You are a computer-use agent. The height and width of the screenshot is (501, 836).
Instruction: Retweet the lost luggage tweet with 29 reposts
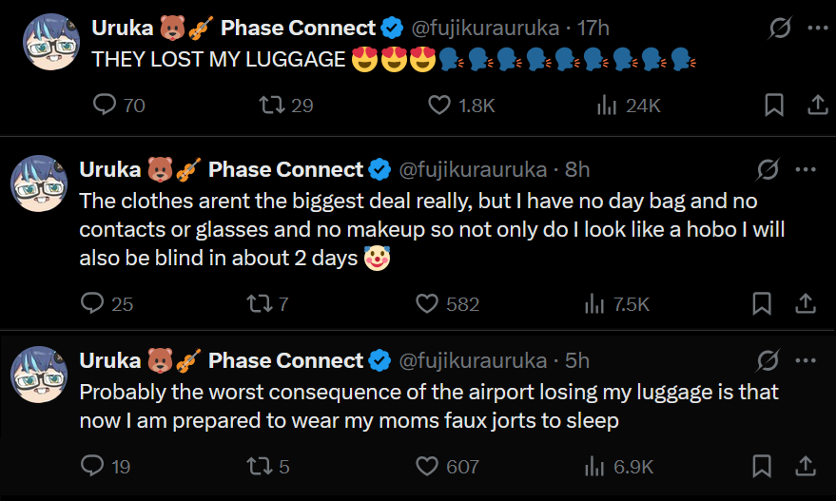(272, 106)
